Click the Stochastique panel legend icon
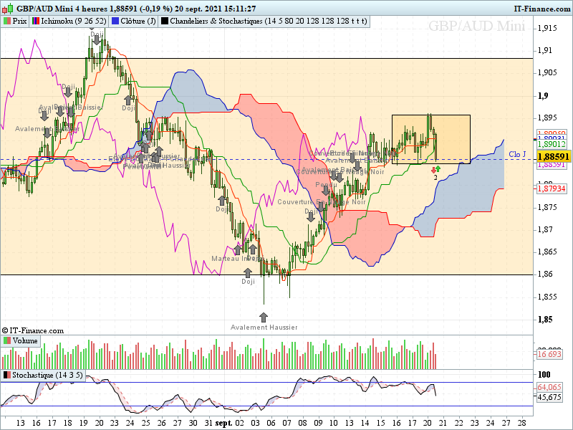This screenshot has width=573, height=430. 7,375
